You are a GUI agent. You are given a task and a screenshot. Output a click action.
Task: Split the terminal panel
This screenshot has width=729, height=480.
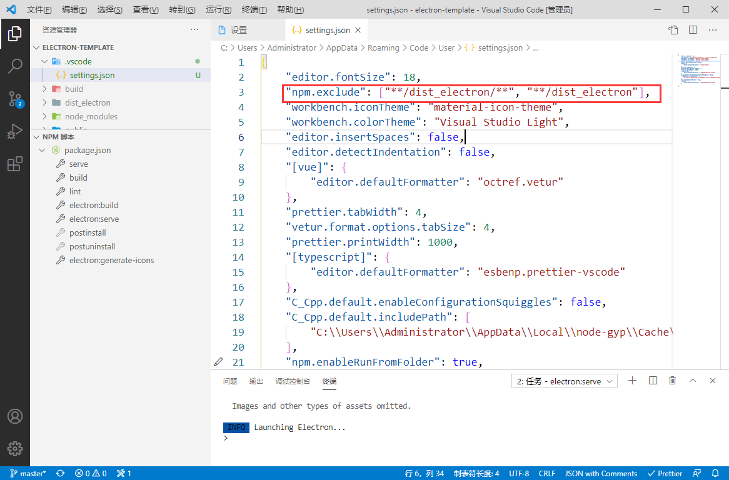653,381
